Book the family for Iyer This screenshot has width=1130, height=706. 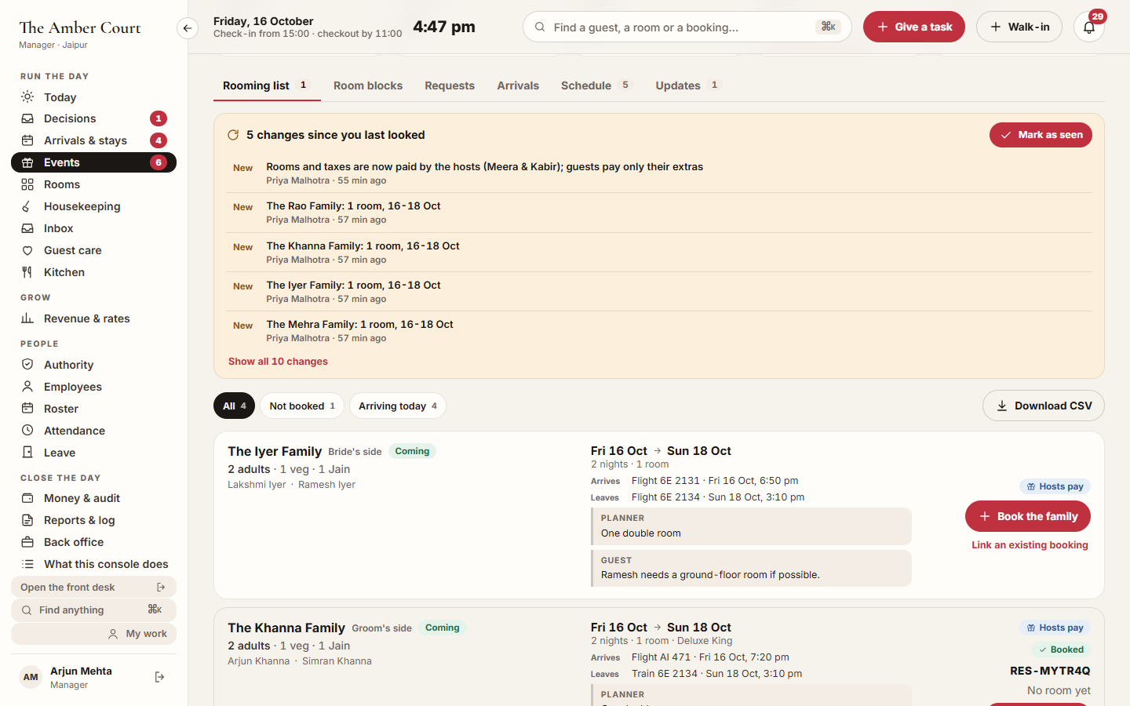pyautogui.click(x=1028, y=516)
